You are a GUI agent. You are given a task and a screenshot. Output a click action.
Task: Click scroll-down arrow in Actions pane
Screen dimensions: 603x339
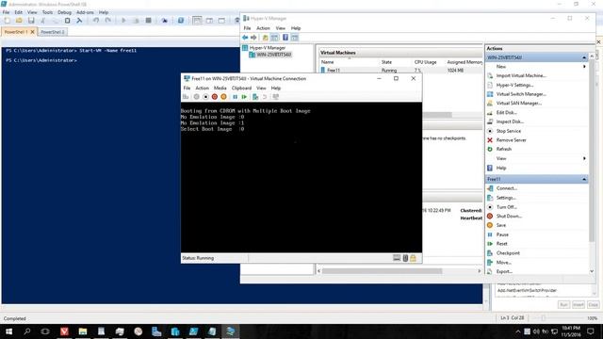[x=592, y=271]
